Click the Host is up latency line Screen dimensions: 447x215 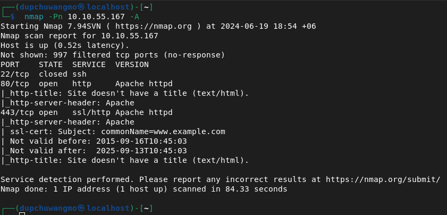coord(65,45)
